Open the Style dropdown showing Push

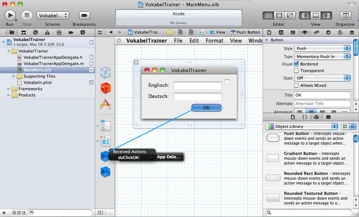pyautogui.click(x=322, y=48)
